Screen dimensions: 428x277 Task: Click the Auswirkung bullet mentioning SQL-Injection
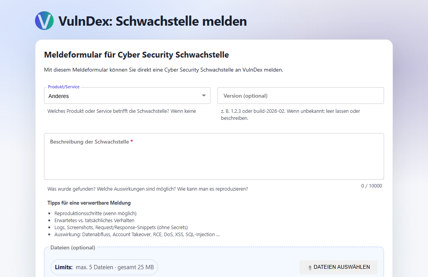[136, 234]
